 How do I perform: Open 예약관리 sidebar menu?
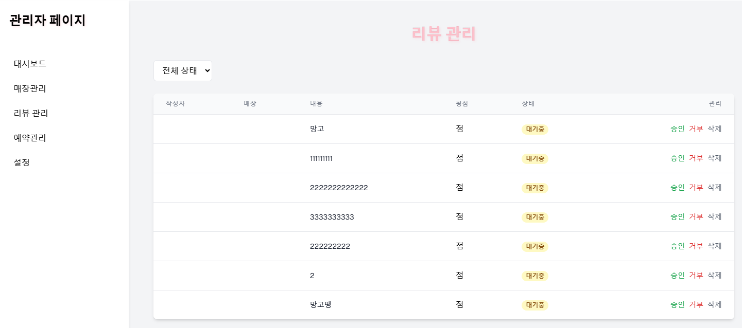click(30, 138)
